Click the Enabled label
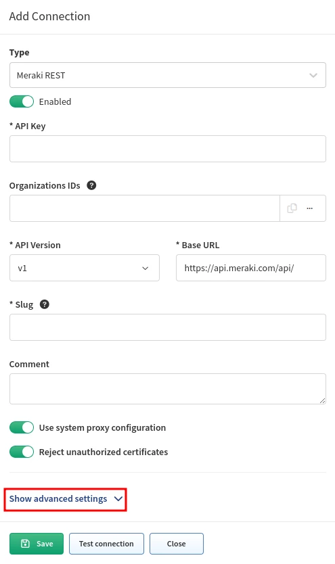 click(x=55, y=102)
